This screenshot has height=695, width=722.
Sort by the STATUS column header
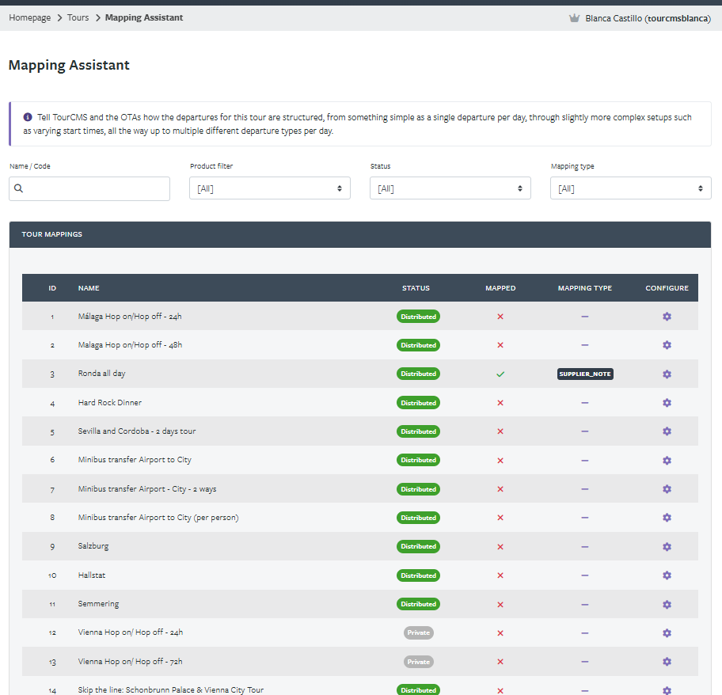click(x=416, y=288)
